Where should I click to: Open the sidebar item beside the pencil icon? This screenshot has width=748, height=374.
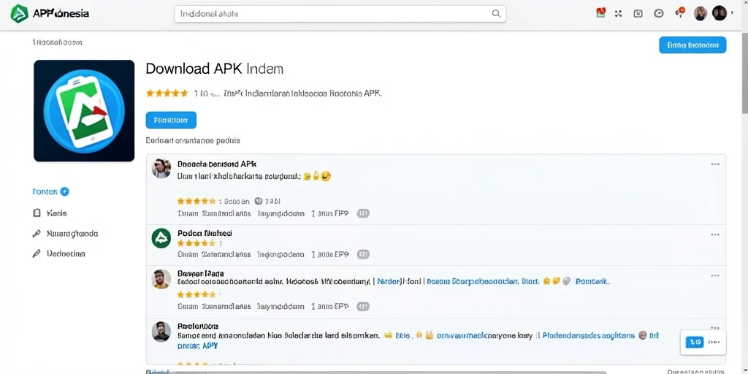point(66,253)
